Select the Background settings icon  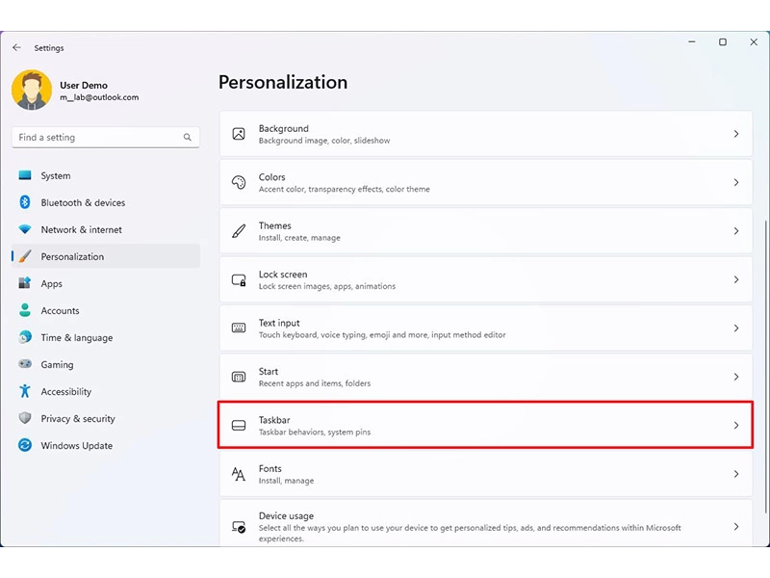(238, 135)
